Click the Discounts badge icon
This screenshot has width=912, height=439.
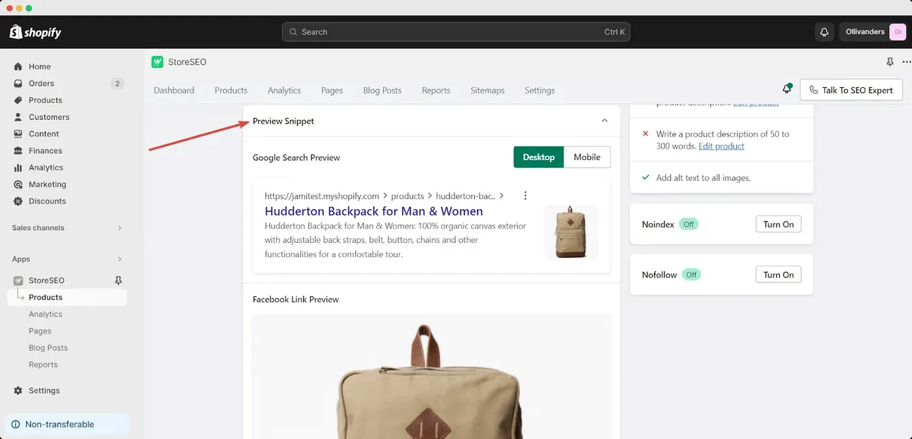[x=18, y=201]
